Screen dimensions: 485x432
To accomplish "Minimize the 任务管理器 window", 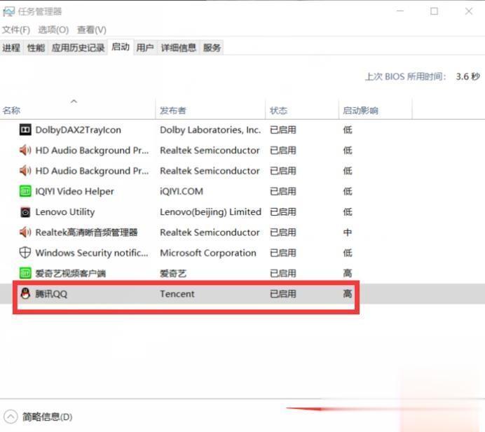I will (x=400, y=11).
